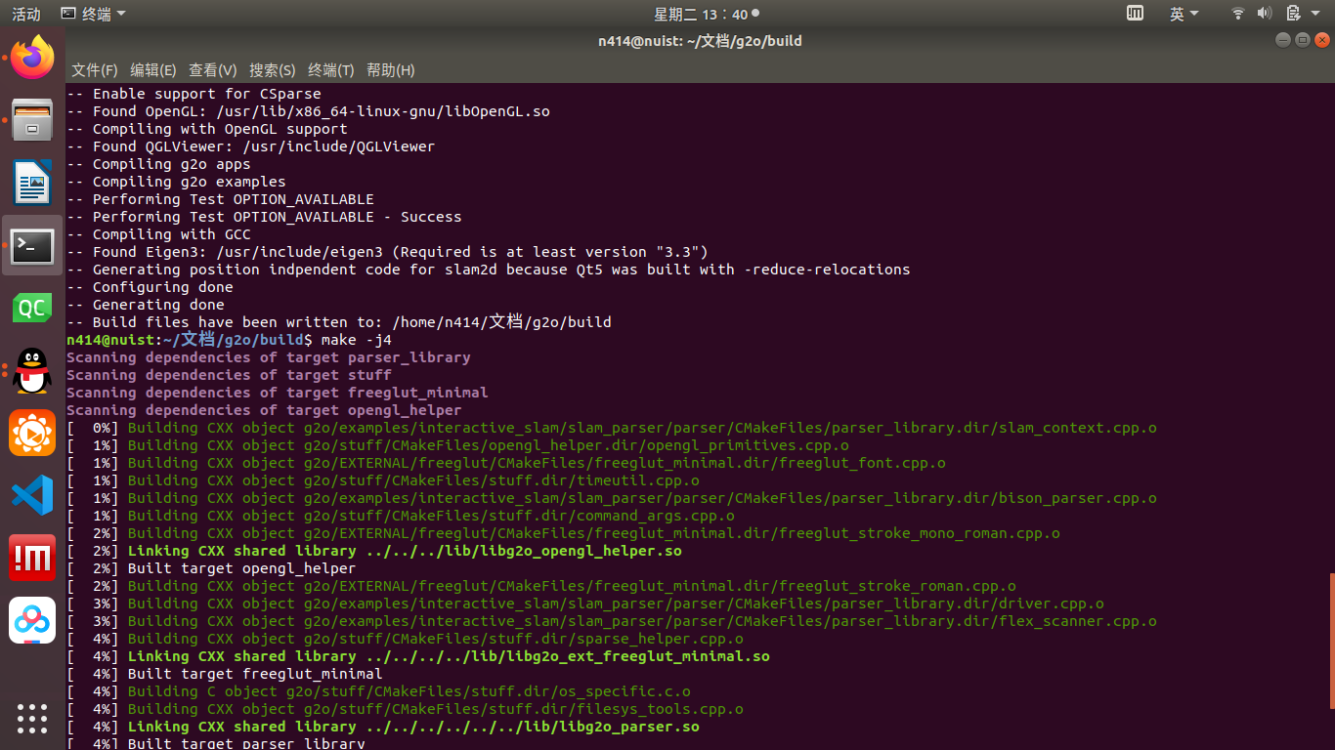Click the 'Built target freeglut_minimal' line
This screenshot has height=750, width=1335.
point(225,674)
